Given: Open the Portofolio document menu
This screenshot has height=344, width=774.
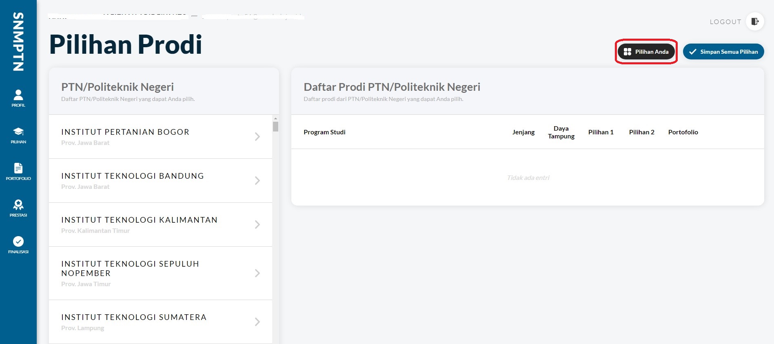Looking at the screenshot, I should (18, 172).
